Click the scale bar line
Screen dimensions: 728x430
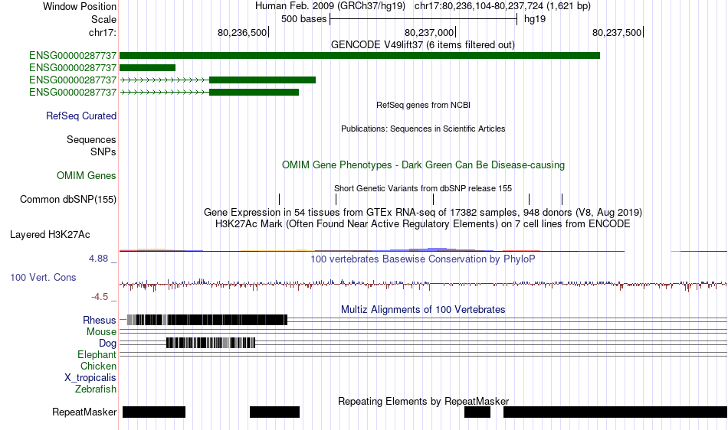(x=424, y=19)
